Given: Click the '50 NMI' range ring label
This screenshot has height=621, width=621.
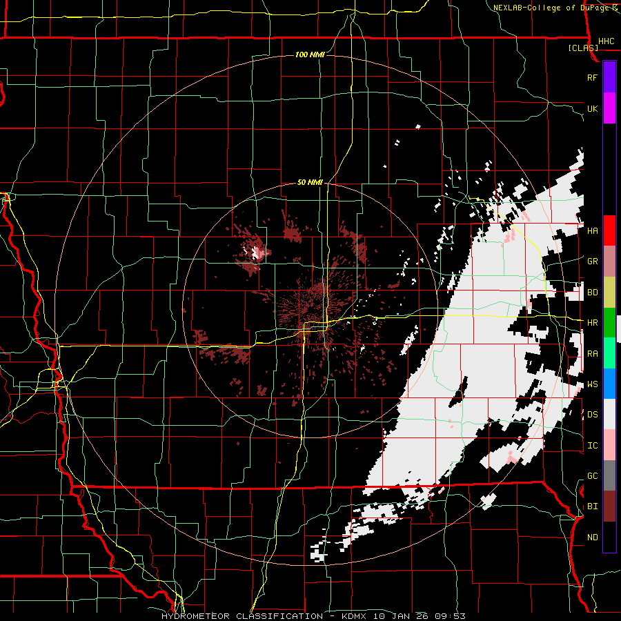Looking at the screenshot, I should (x=310, y=182).
